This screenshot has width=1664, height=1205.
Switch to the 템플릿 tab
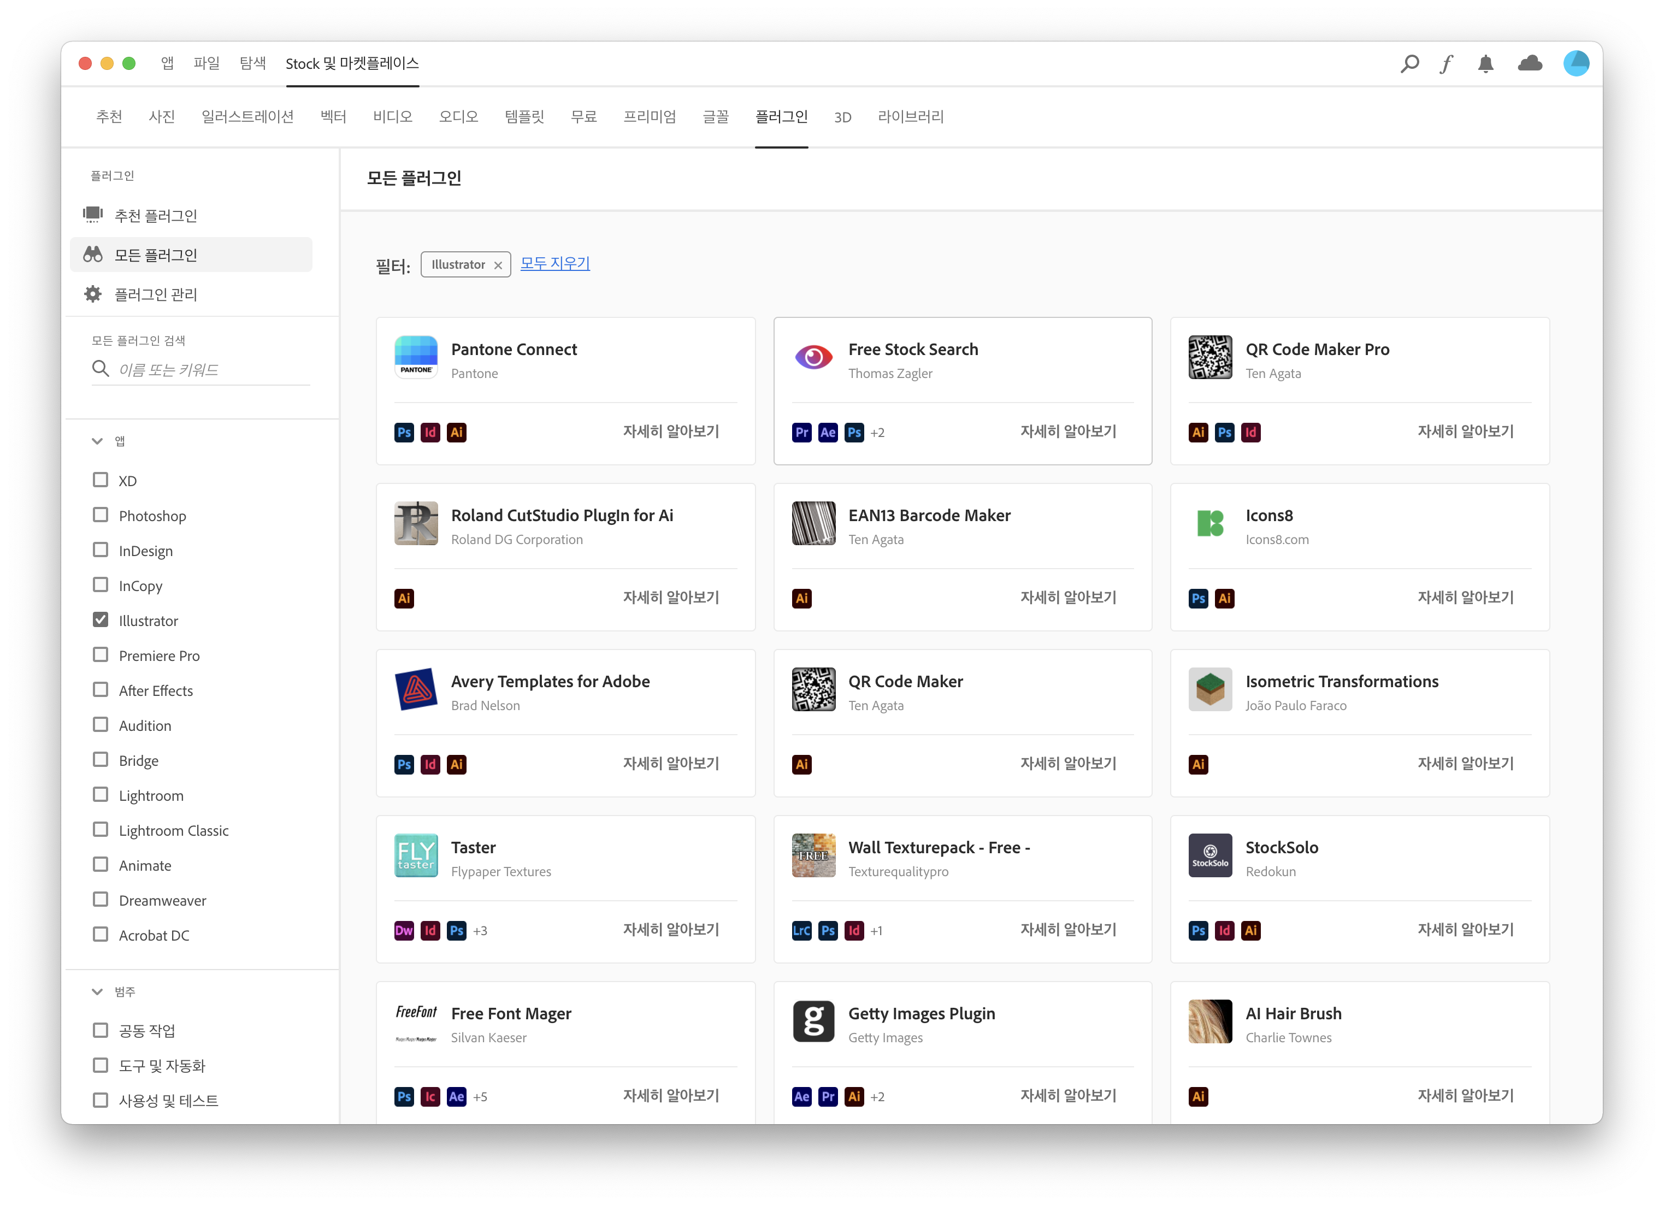coord(524,116)
